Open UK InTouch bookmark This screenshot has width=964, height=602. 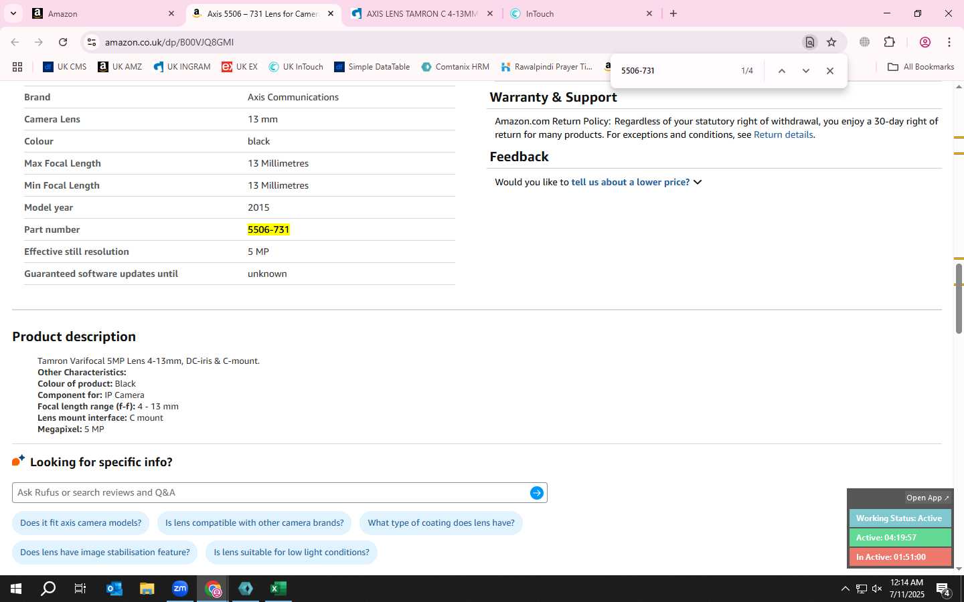click(x=296, y=67)
